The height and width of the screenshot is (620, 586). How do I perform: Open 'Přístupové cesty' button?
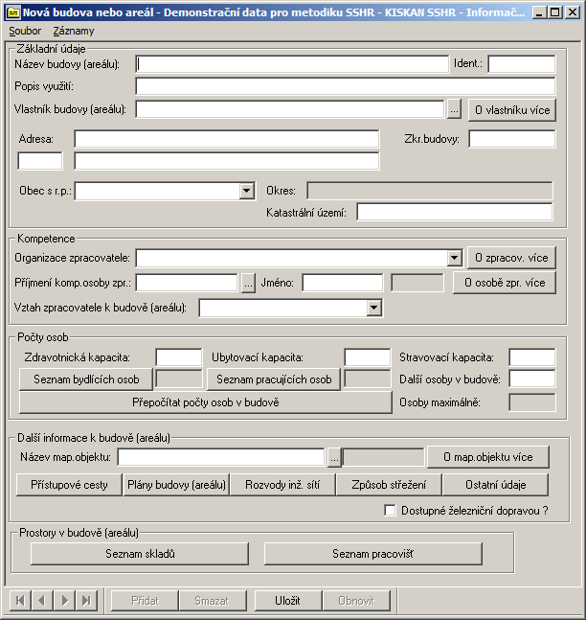(69, 485)
